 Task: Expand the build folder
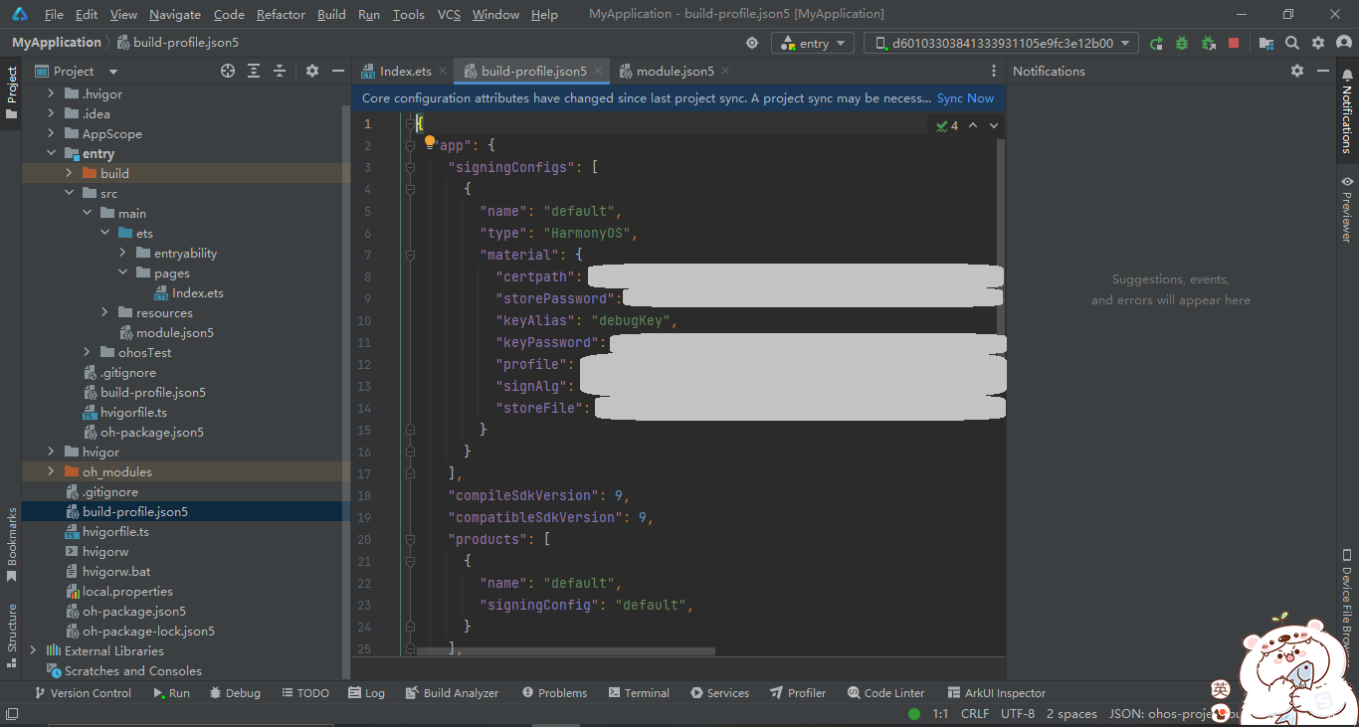(x=69, y=173)
